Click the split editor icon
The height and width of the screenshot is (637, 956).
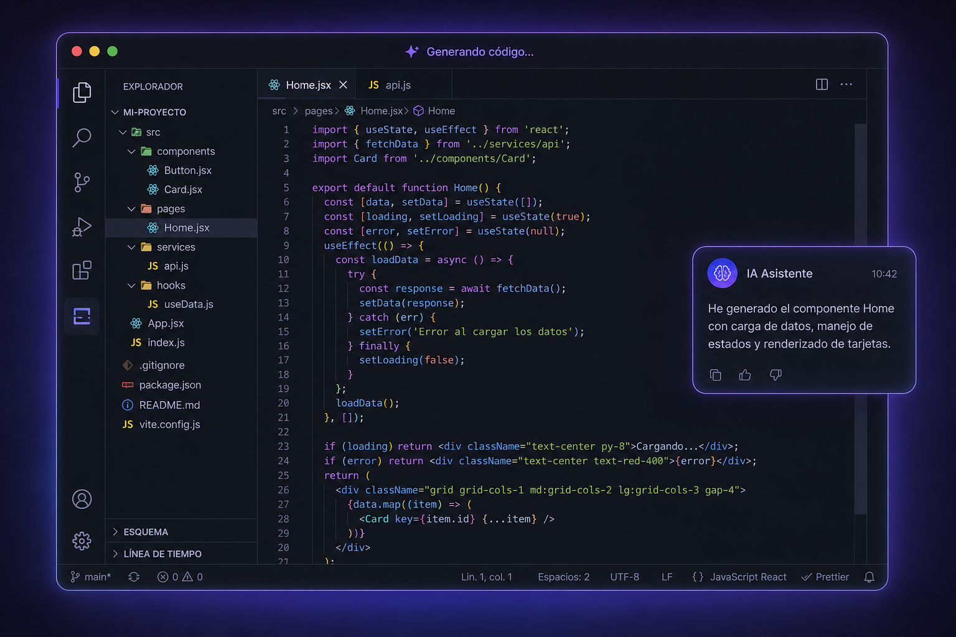822,85
